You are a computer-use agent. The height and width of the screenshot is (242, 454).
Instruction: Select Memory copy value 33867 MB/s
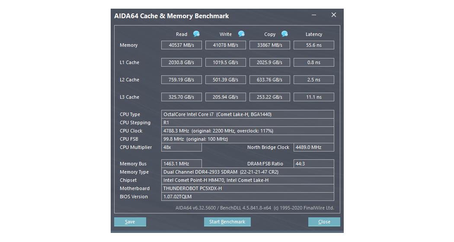point(269,45)
